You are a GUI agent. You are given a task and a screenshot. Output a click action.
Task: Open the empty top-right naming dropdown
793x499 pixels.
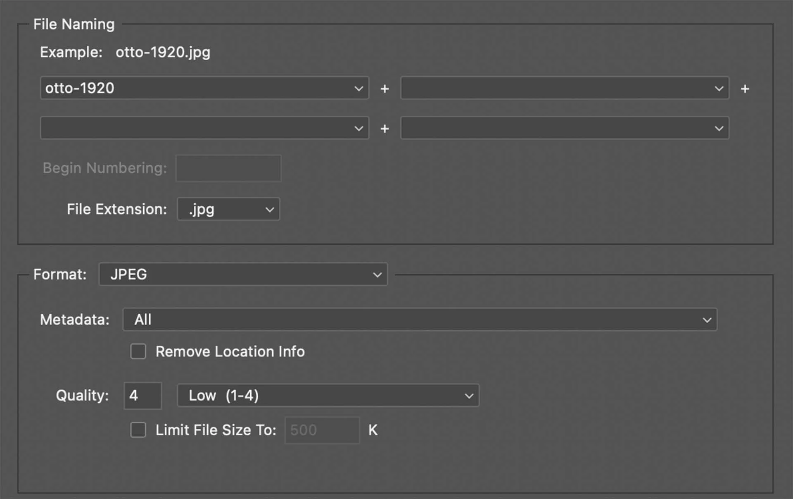pos(564,88)
